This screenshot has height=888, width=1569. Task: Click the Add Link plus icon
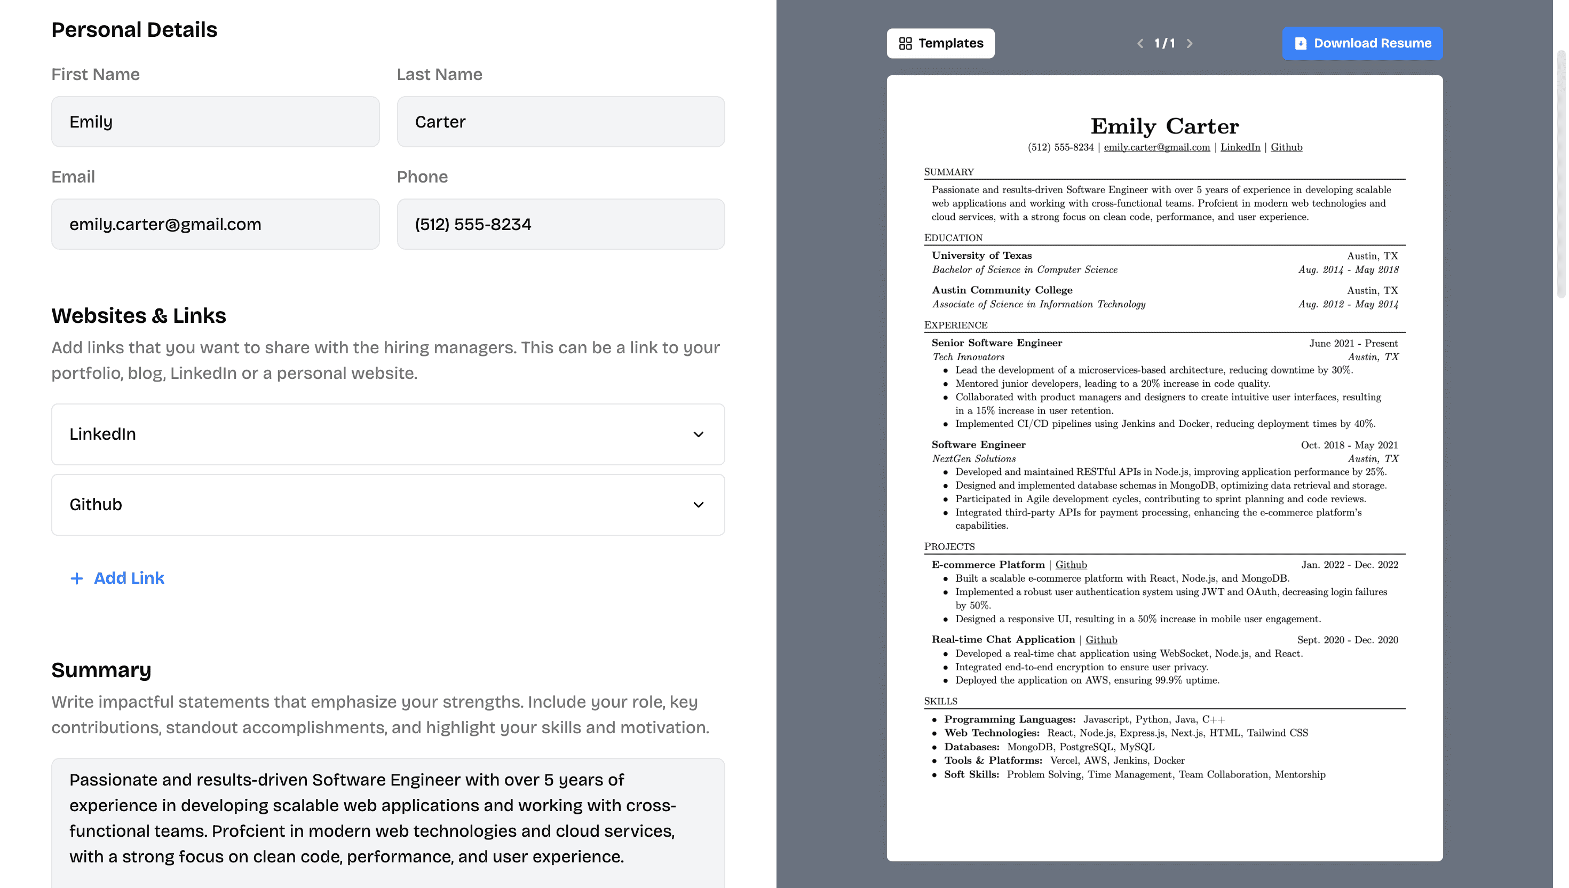tap(76, 578)
